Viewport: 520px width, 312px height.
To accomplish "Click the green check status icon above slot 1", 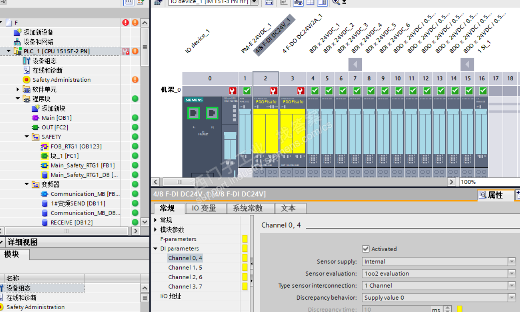I will [x=246, y=91].
